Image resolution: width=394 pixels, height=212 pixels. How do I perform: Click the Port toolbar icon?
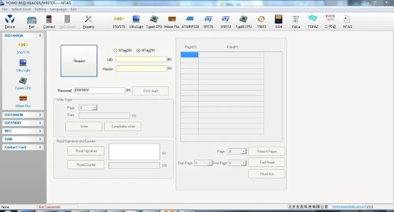(32, 21)
